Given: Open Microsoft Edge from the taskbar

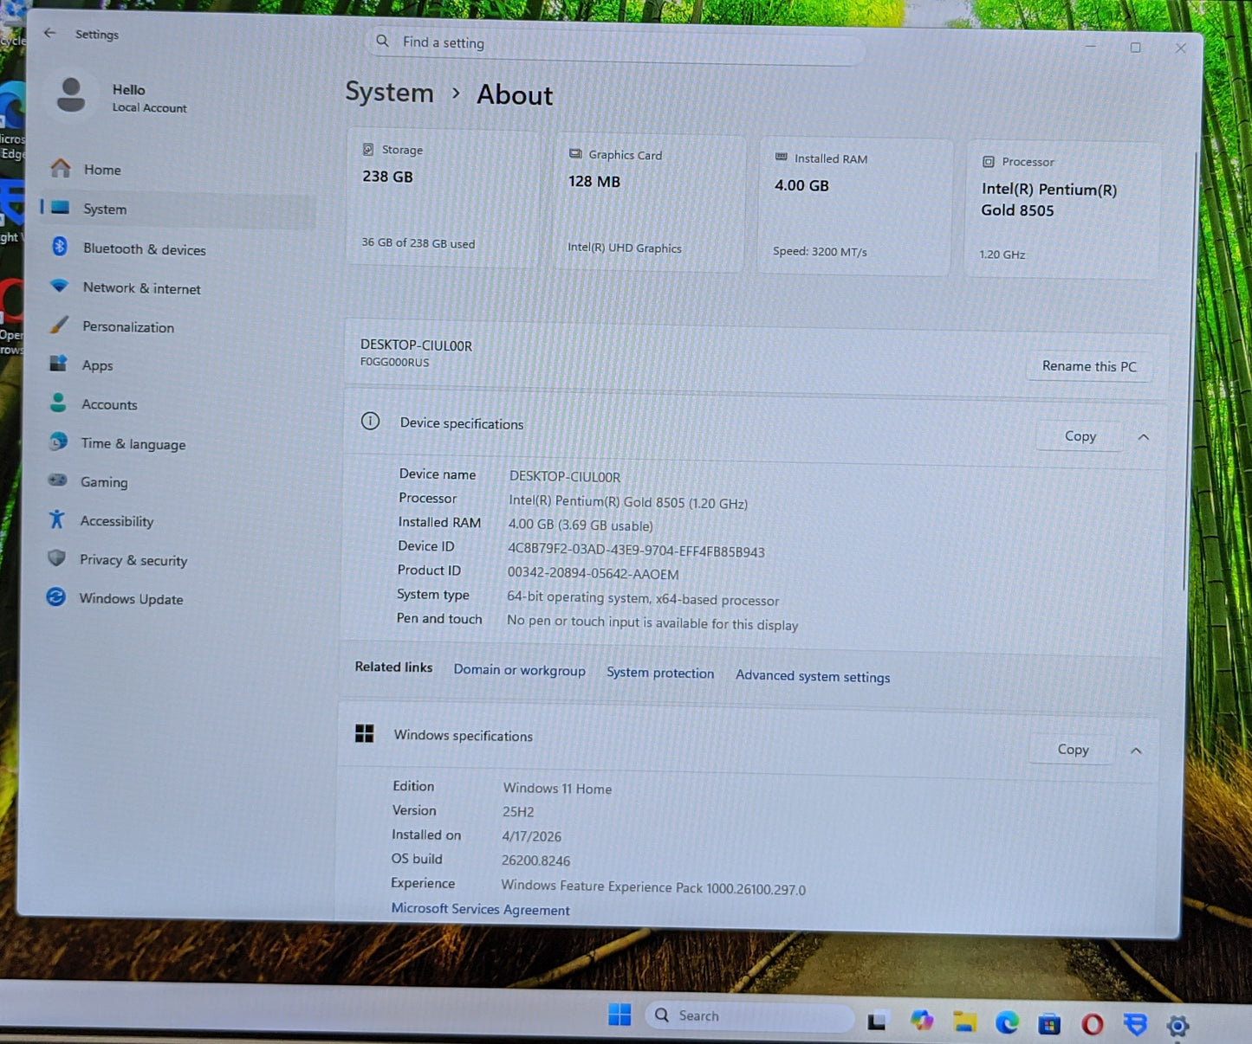Looking at the screenshot, I should point(1007,1023).
